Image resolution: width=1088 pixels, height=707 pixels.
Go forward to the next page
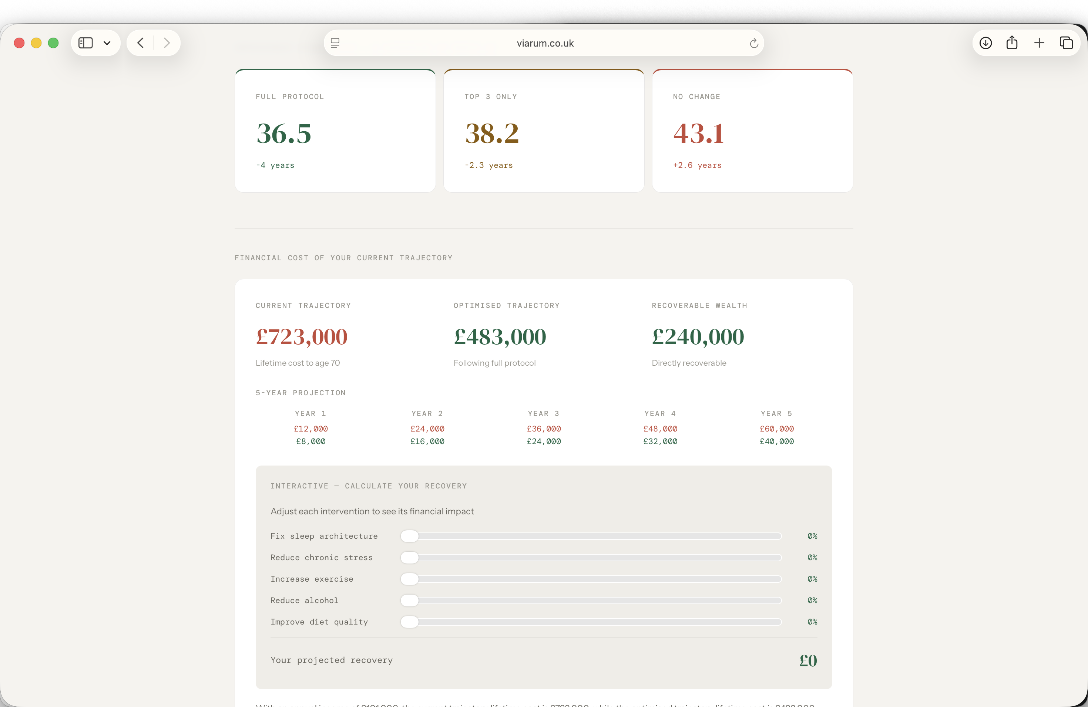pos(167,43)
